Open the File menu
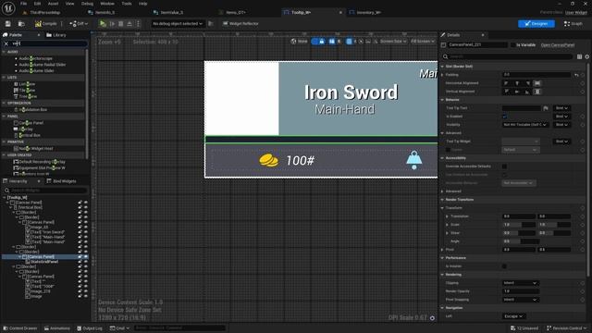This screenshot has height=333, width=592. (23, 4)
